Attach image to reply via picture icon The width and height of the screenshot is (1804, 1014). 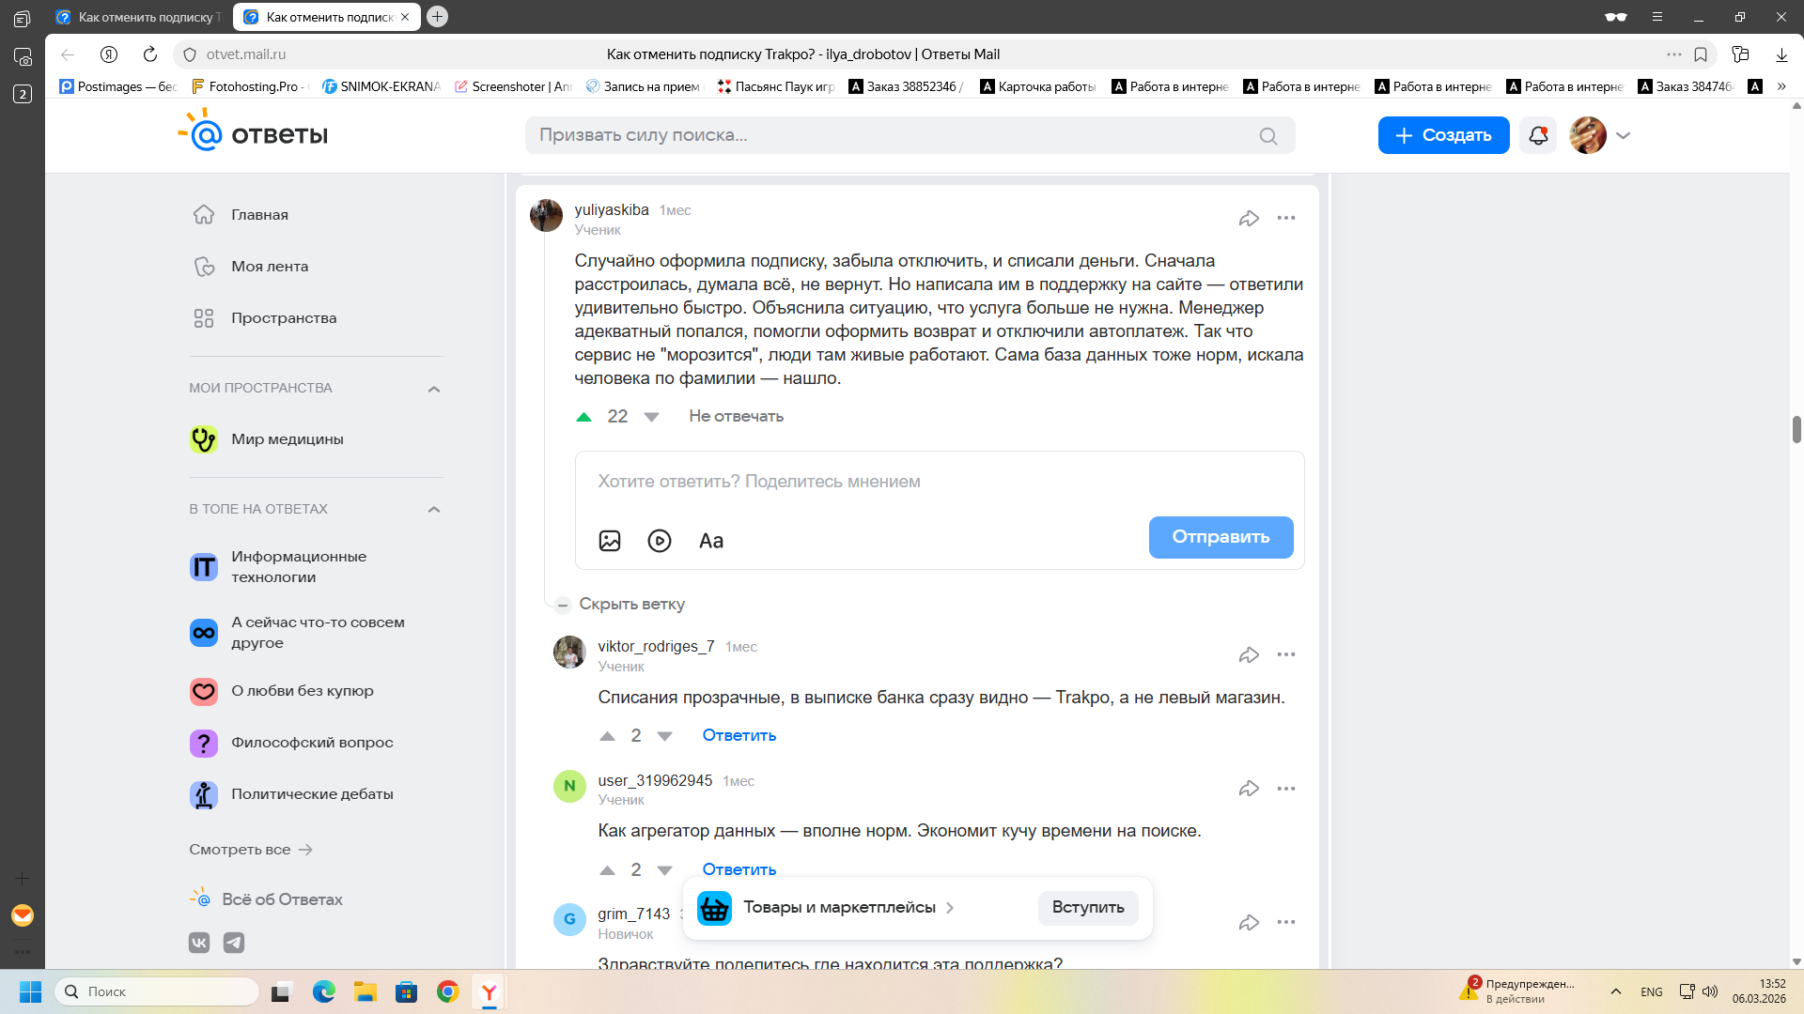(x=610, y=541)
